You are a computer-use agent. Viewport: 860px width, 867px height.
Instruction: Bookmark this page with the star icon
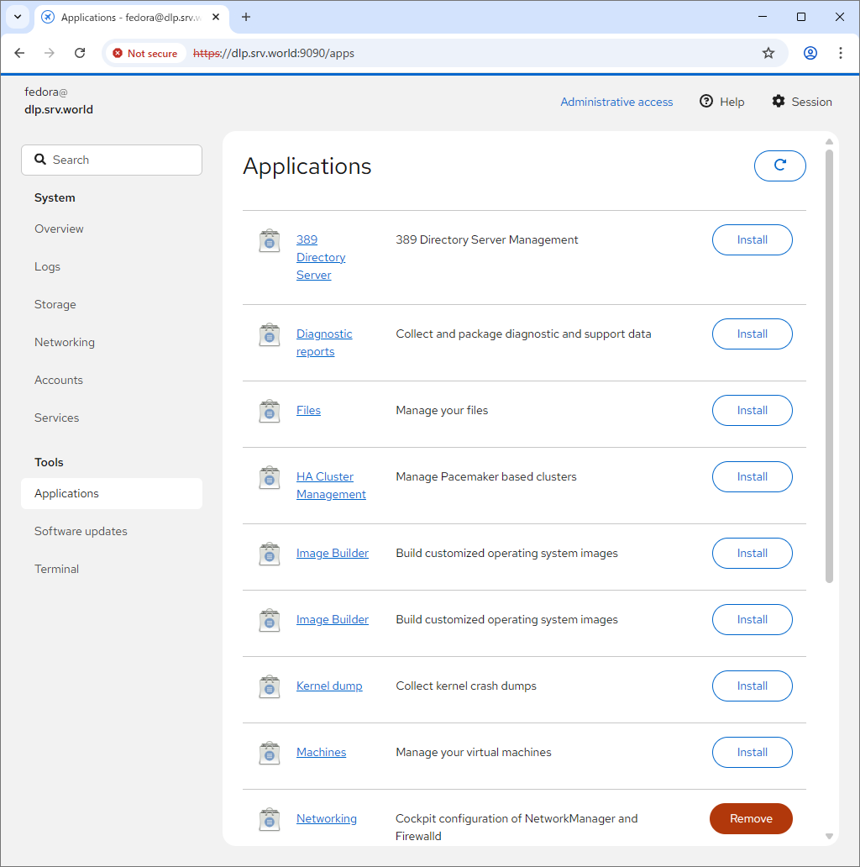[768, 53]
